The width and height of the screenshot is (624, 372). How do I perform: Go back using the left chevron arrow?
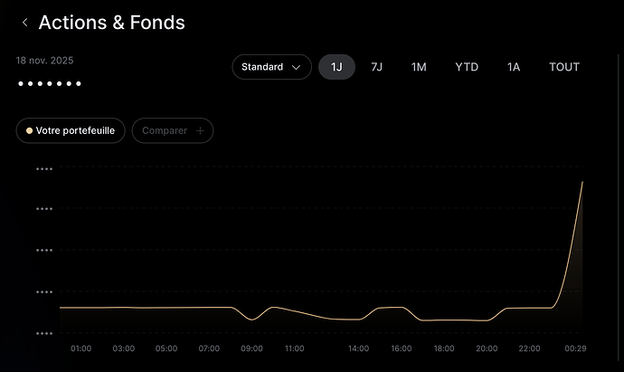(24, 23)
